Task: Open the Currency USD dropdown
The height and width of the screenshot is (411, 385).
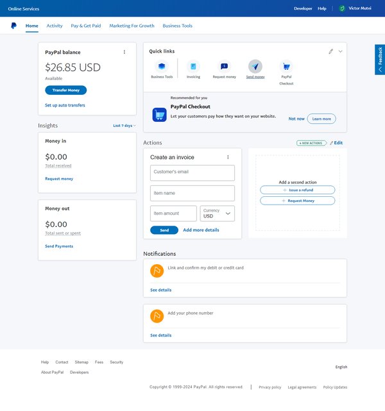Action: point(217,214)
